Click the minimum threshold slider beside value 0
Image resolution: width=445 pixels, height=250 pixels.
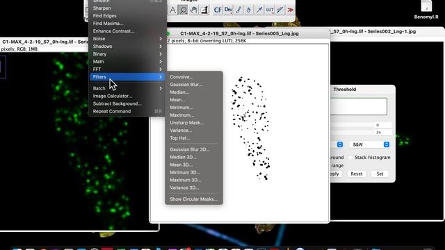click(x=352, y=125)
